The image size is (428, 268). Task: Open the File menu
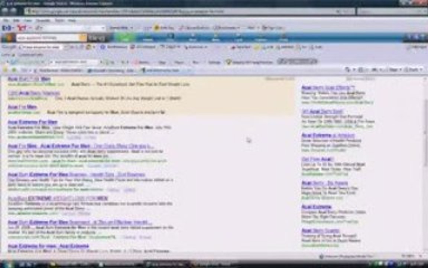[x=6, y=20]
